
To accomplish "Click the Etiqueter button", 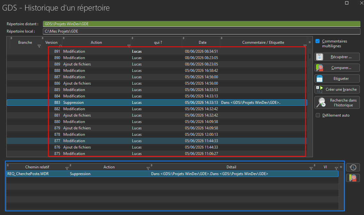I will [x=337, y=79].
